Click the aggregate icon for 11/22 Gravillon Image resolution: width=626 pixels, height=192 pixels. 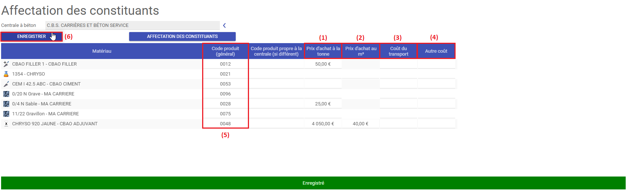pos(6,114)
